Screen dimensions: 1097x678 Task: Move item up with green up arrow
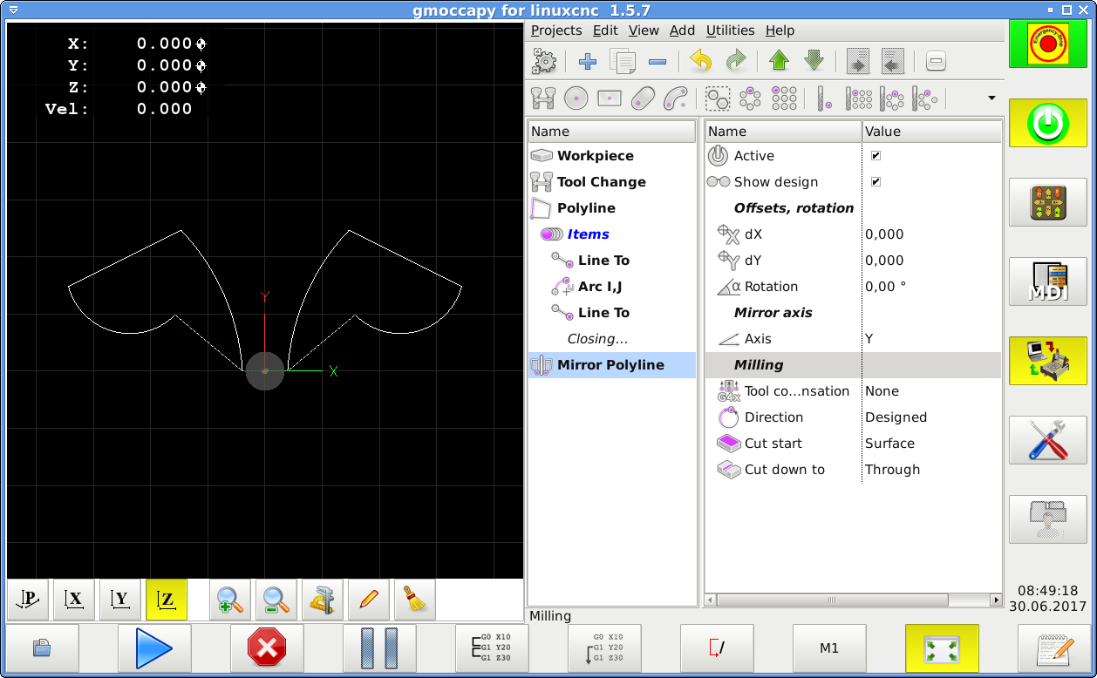pyautogui.click(x=780, y=61)
